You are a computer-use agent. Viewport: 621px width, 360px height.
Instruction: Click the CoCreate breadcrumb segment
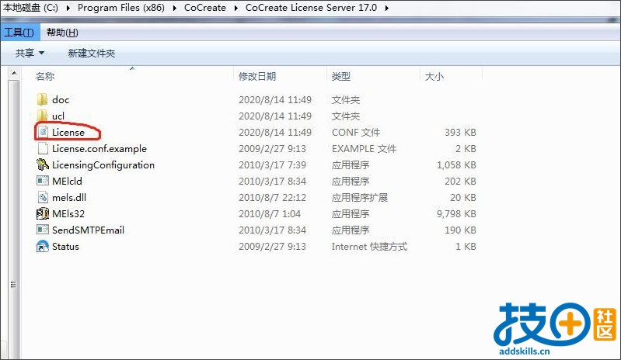tap(204, 8)
